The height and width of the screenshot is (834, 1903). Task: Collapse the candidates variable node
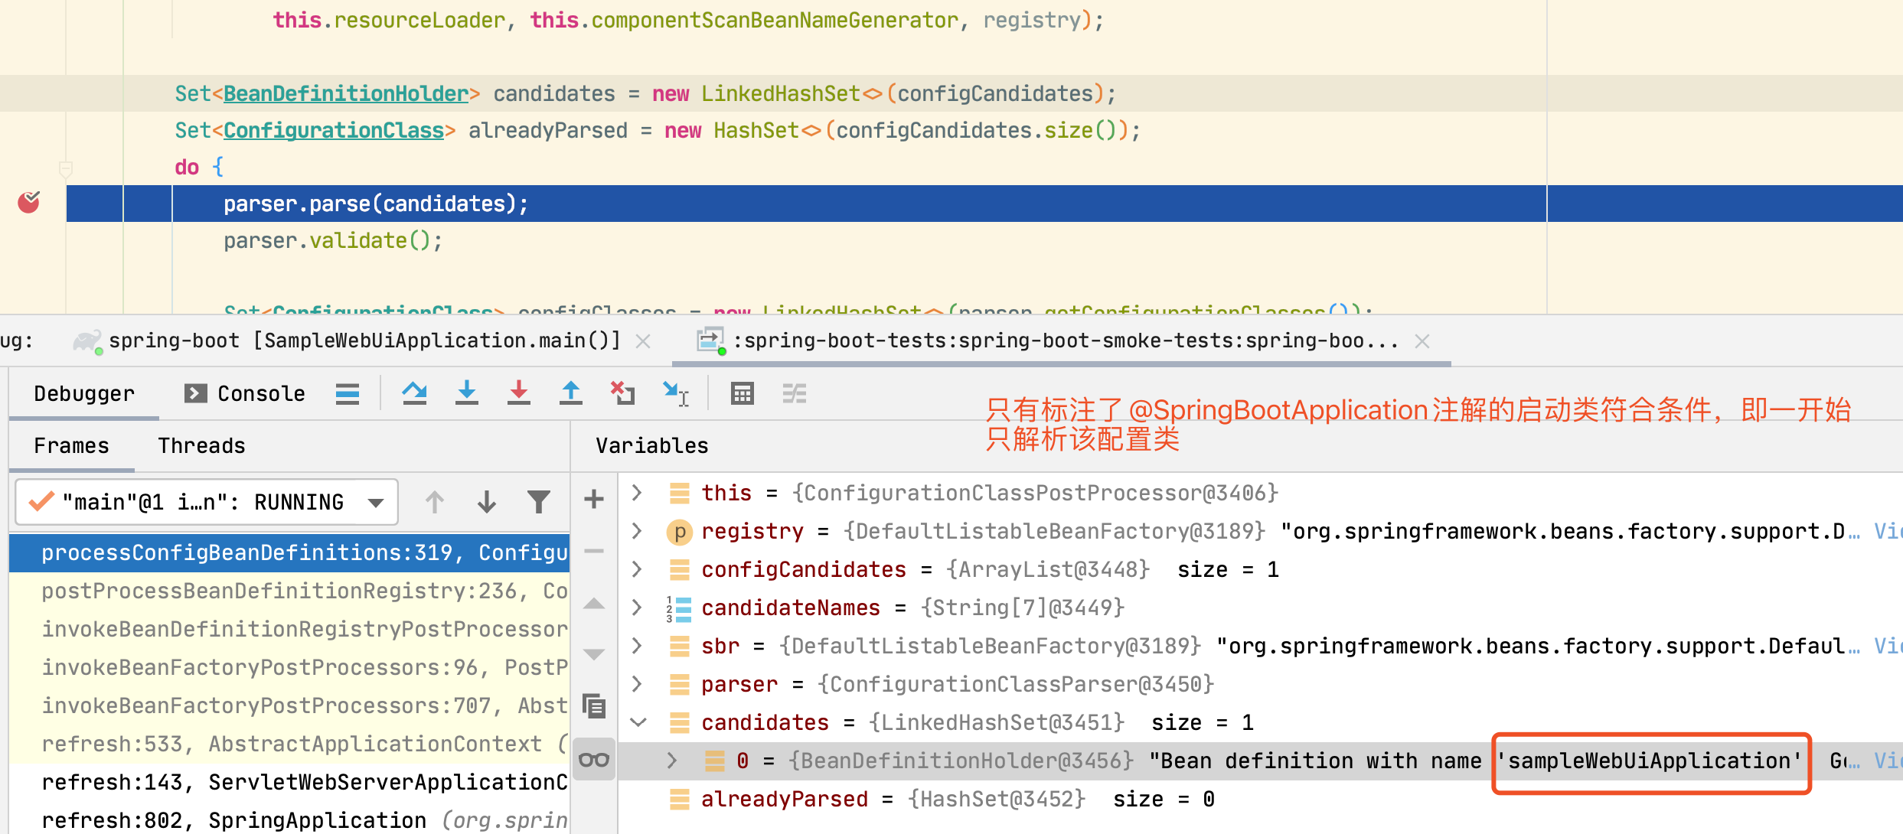tap(638, 722)
